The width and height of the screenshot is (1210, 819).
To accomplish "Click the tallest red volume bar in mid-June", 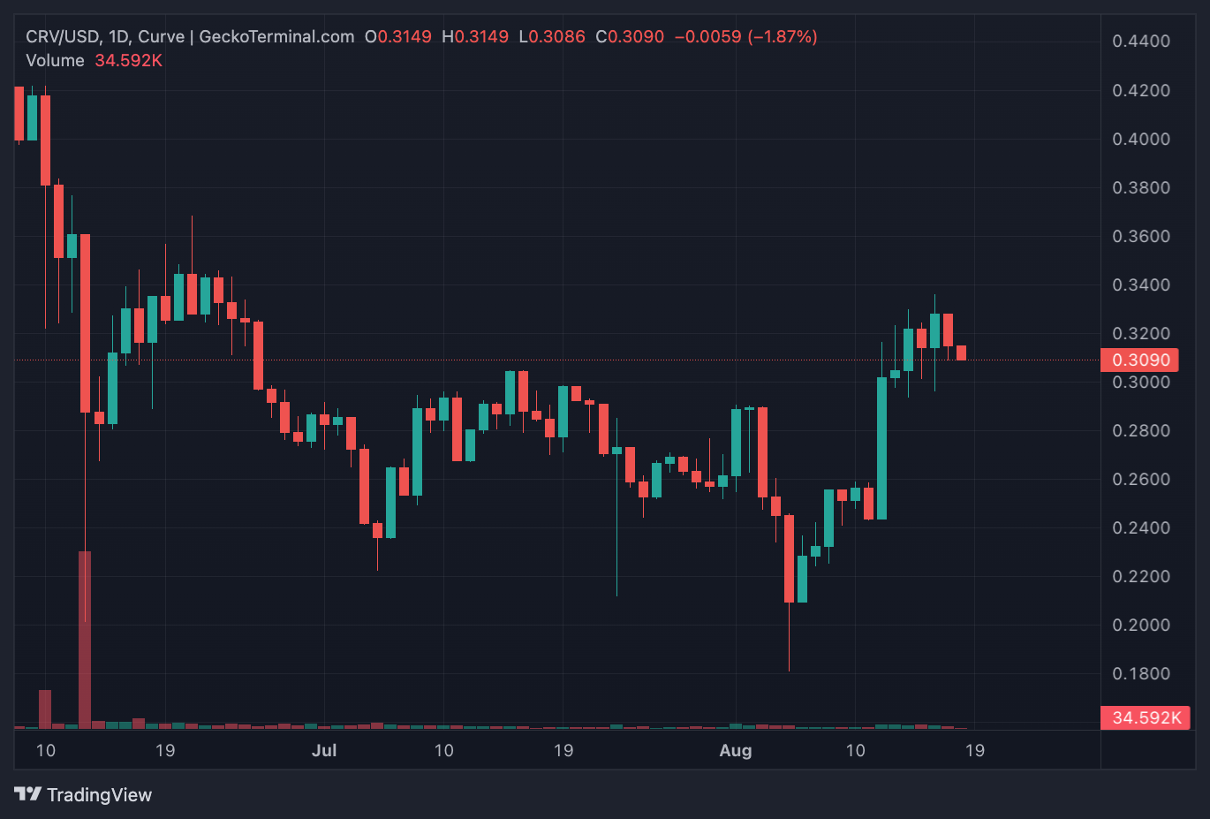I will click(85, 640).
